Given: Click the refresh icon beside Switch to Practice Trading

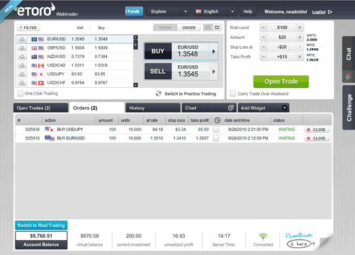Looking at the screenshot, I should tap(159, 93).
